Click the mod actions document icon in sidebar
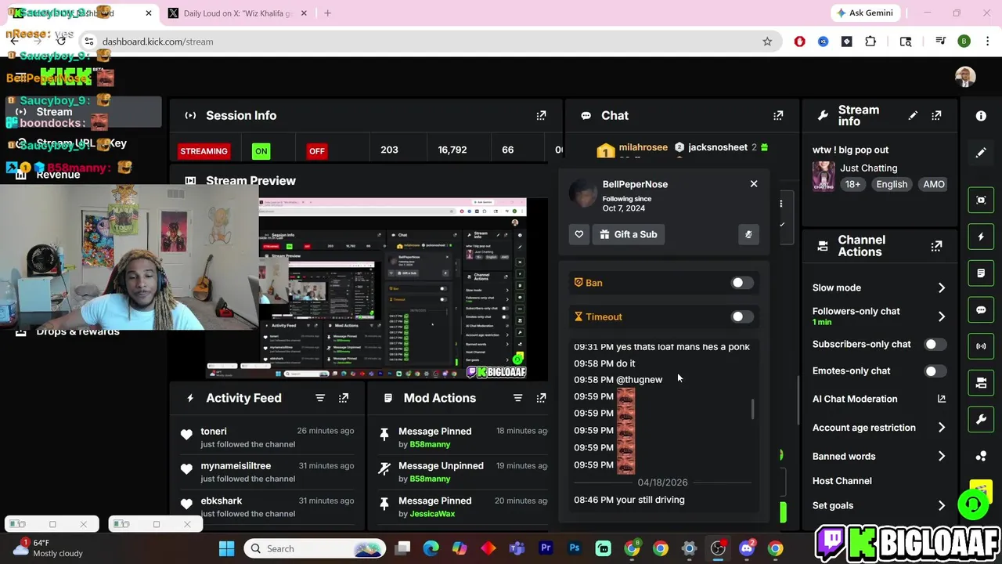This screenshot has height=564, width=1002. pos(981,273)
